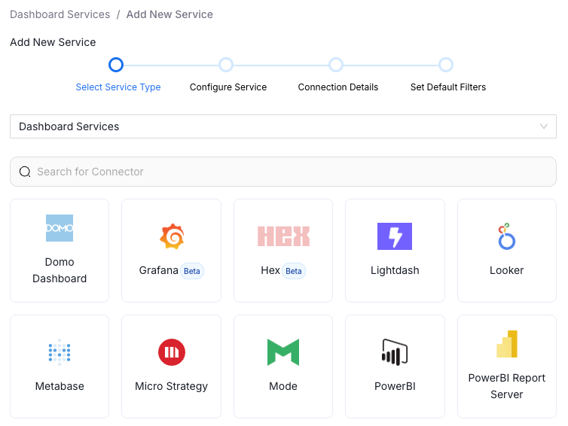Select the Set Default Filters step circle
Screen dimensions: 568x426
[x=446, y=65]
